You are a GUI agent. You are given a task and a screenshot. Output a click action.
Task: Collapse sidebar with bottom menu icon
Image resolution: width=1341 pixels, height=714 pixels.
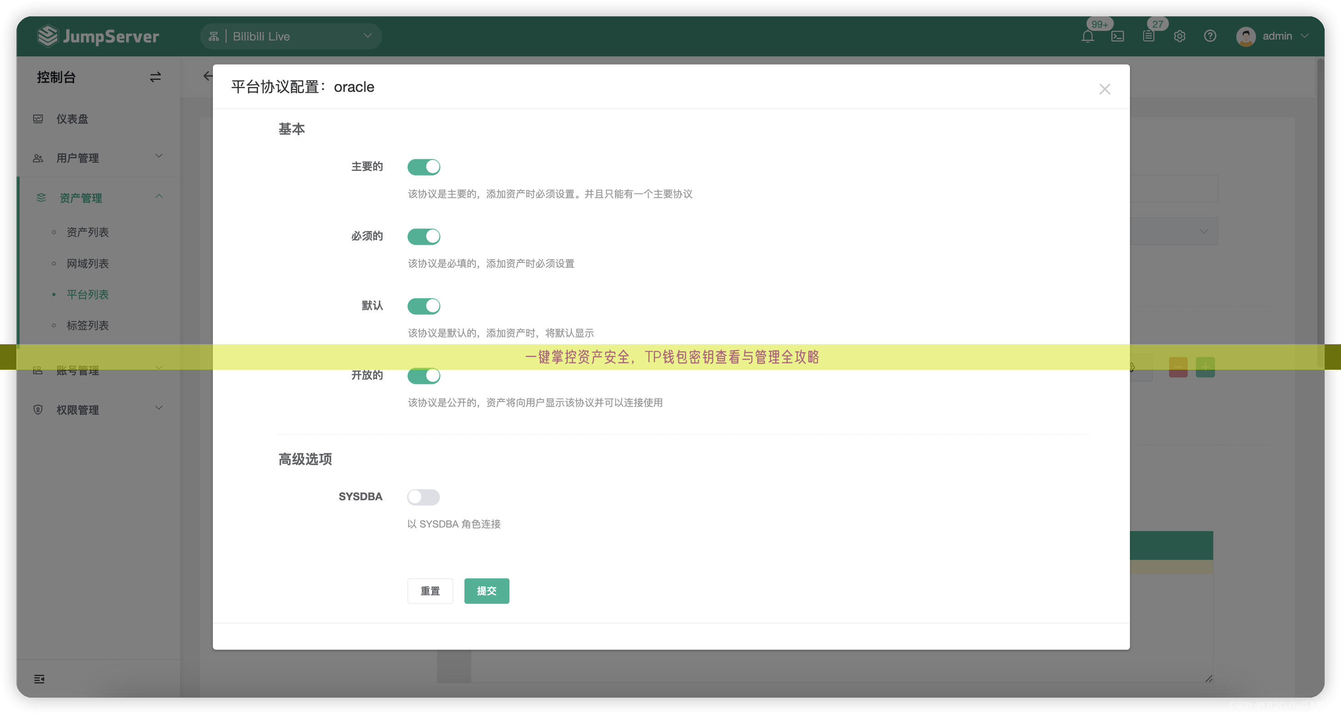(39, 679)
